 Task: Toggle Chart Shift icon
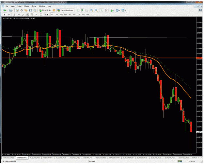coord(106,10)
